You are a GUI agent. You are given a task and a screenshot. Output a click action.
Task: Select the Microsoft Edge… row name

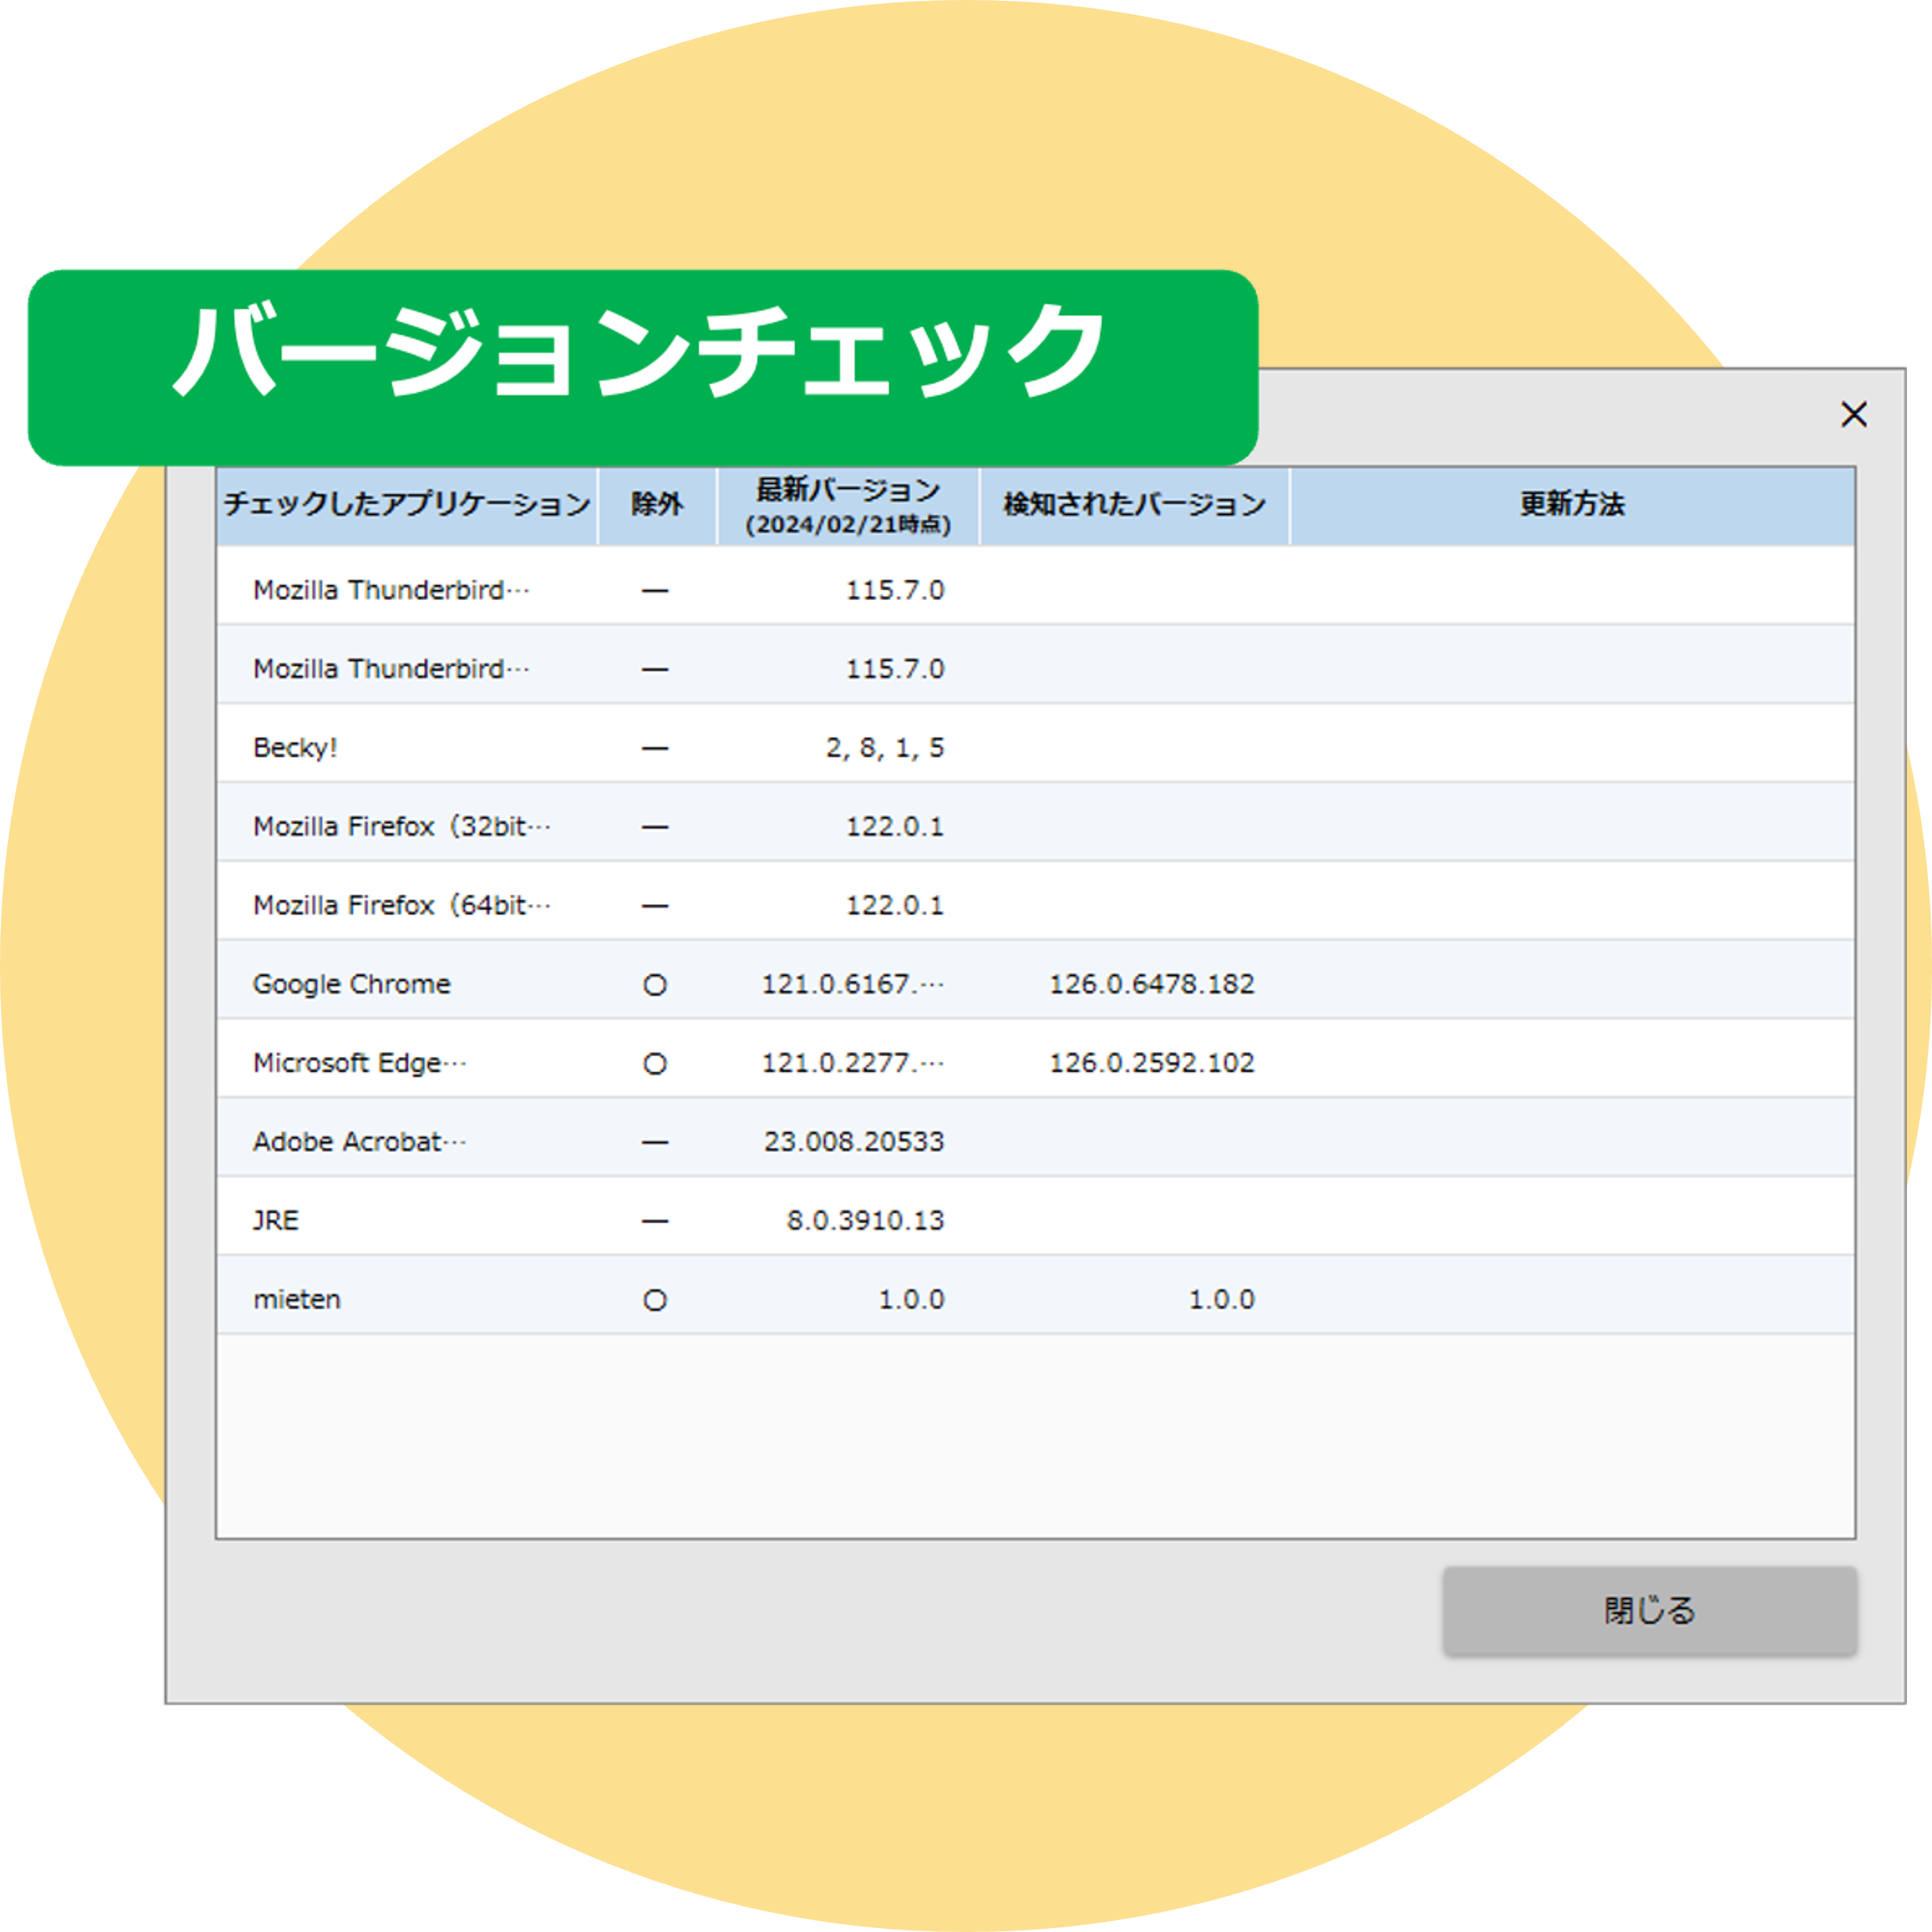(x=359, y=1062)
